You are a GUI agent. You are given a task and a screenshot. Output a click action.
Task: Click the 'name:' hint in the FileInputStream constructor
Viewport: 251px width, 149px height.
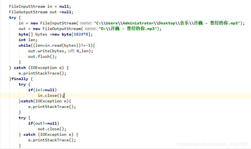point(86,23)
